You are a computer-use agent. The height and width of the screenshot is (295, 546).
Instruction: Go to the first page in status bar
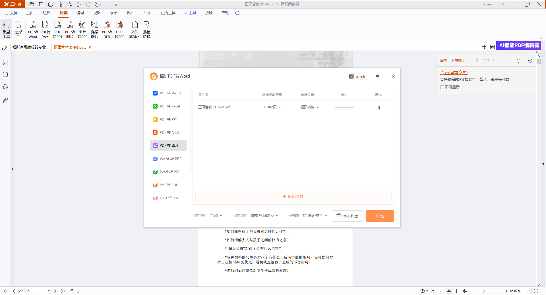click(x=6, y=291)
